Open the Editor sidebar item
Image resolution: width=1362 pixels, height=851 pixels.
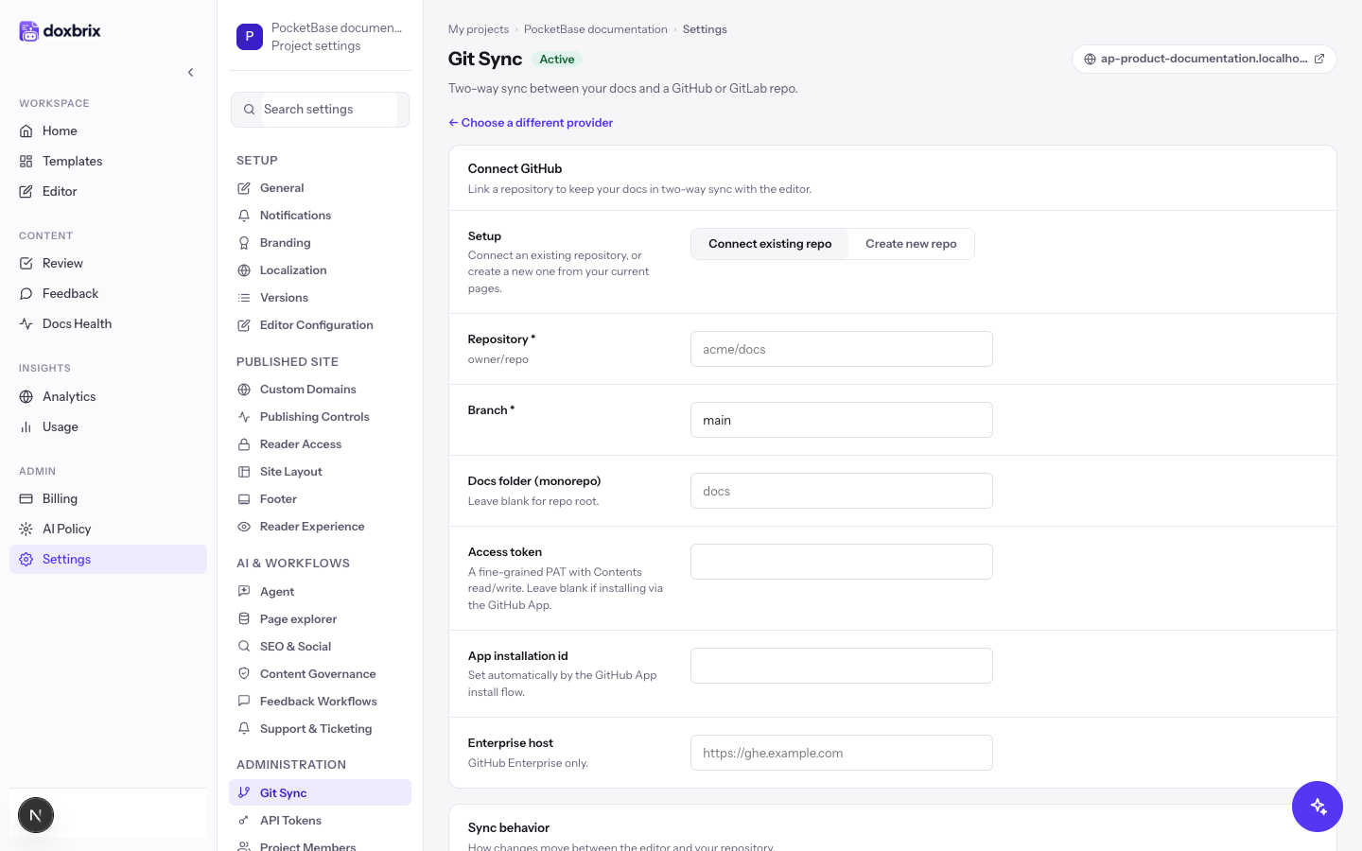coord(108,191)
